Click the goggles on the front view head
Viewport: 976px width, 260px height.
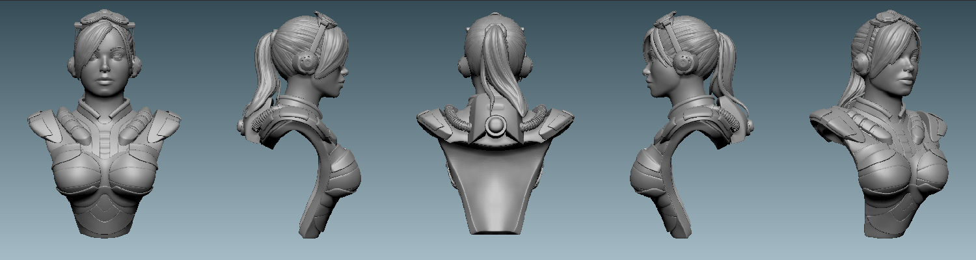[105, 21]
